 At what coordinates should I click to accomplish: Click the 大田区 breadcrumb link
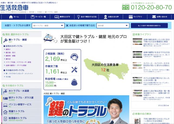(x=39, y=12)
